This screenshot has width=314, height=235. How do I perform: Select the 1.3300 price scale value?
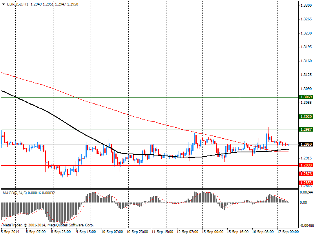pyautogui.click(x=306, y=5)
